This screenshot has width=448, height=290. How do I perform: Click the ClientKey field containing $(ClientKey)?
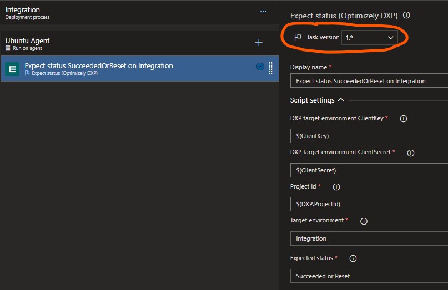click(369, 136)
